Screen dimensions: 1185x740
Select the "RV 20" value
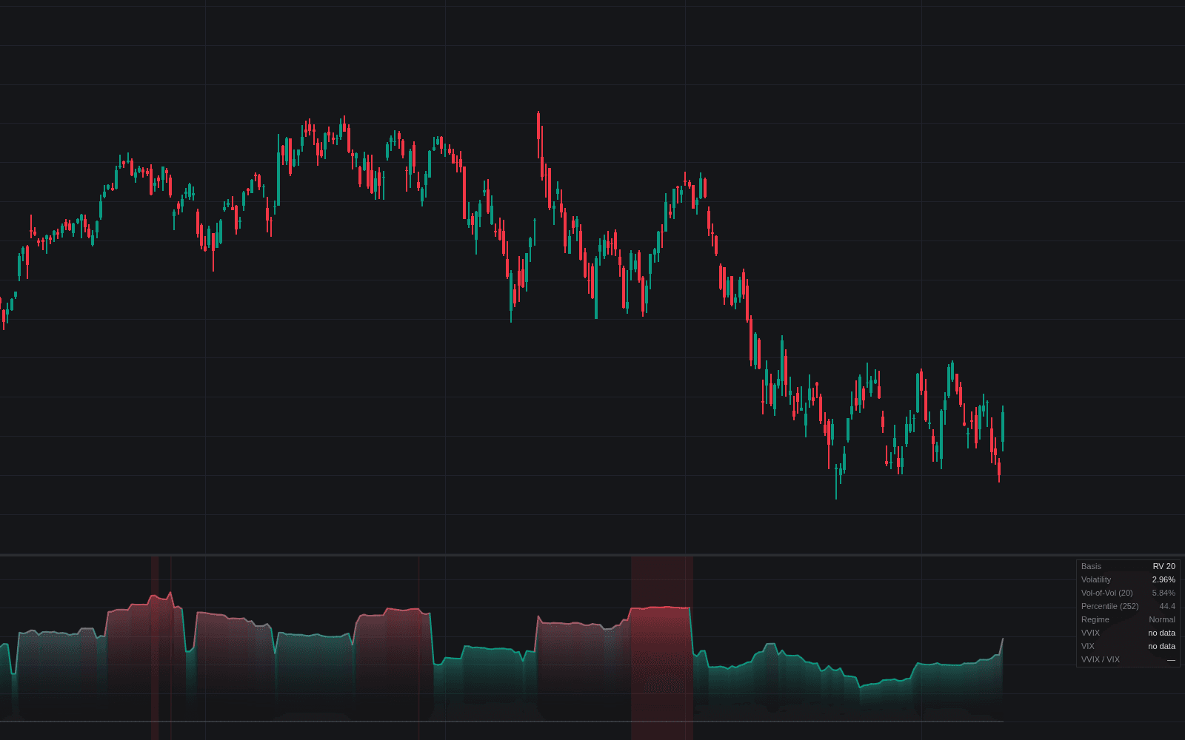[x=1164, y=566]
